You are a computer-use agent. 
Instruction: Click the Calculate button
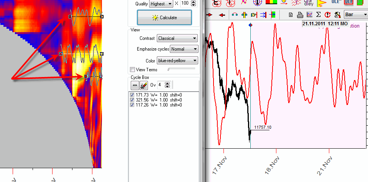click(x=164, y=17)
